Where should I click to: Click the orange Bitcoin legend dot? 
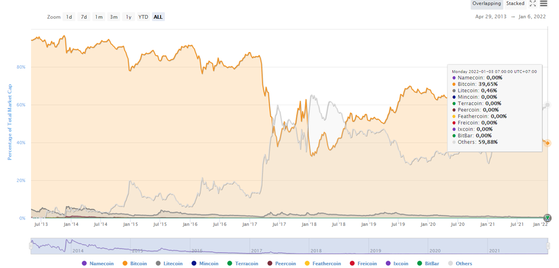125,264
